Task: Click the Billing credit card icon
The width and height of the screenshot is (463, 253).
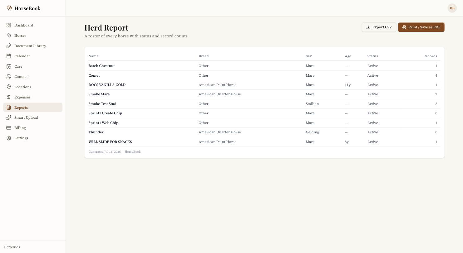Action: [9, 128]
